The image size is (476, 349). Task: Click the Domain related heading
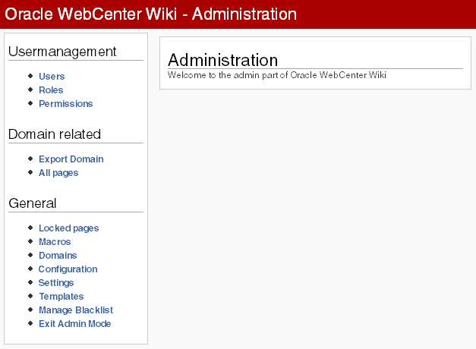[x=55, y=134]
